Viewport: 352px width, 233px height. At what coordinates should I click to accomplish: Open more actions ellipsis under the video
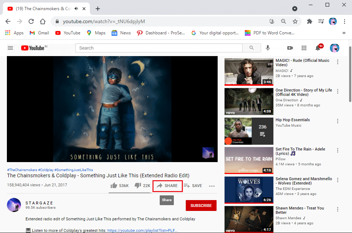(212, 186)
